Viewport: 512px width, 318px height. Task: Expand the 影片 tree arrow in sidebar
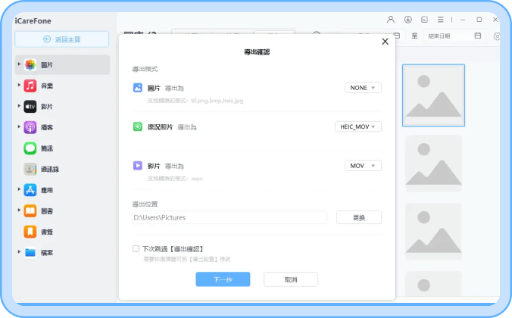click(x=19, y=106)
